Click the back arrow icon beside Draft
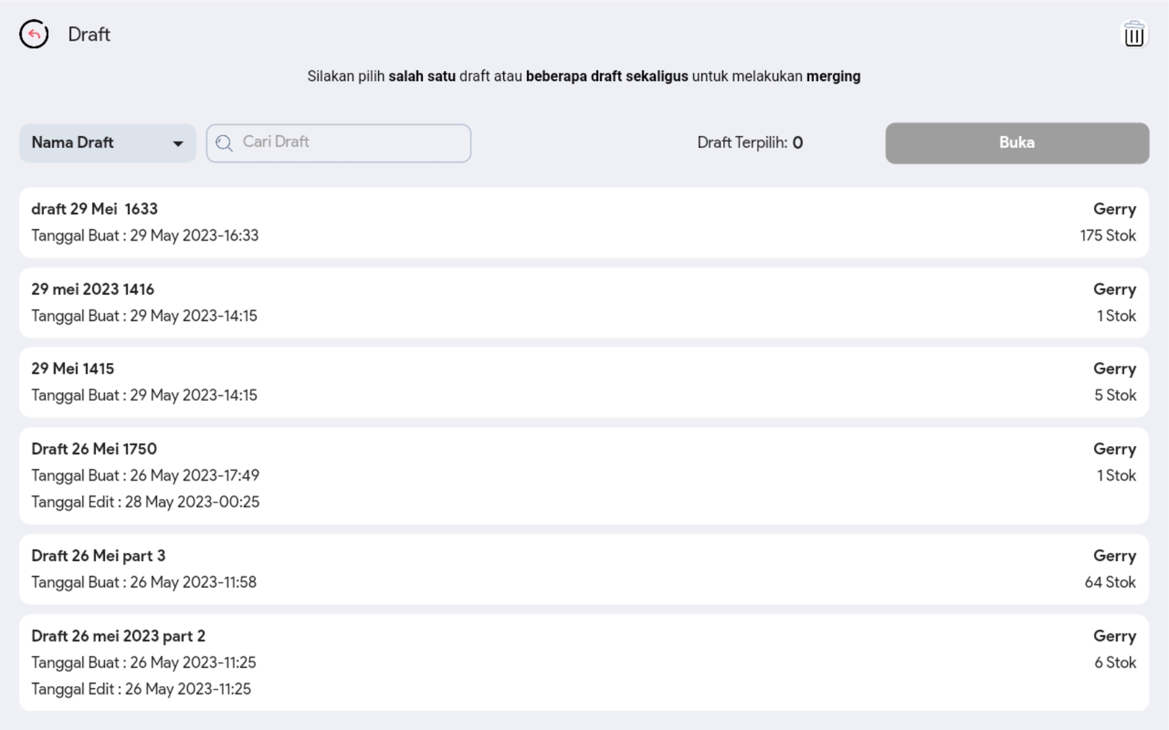This screenshot has width=1169, height=730. coord(34,34)
